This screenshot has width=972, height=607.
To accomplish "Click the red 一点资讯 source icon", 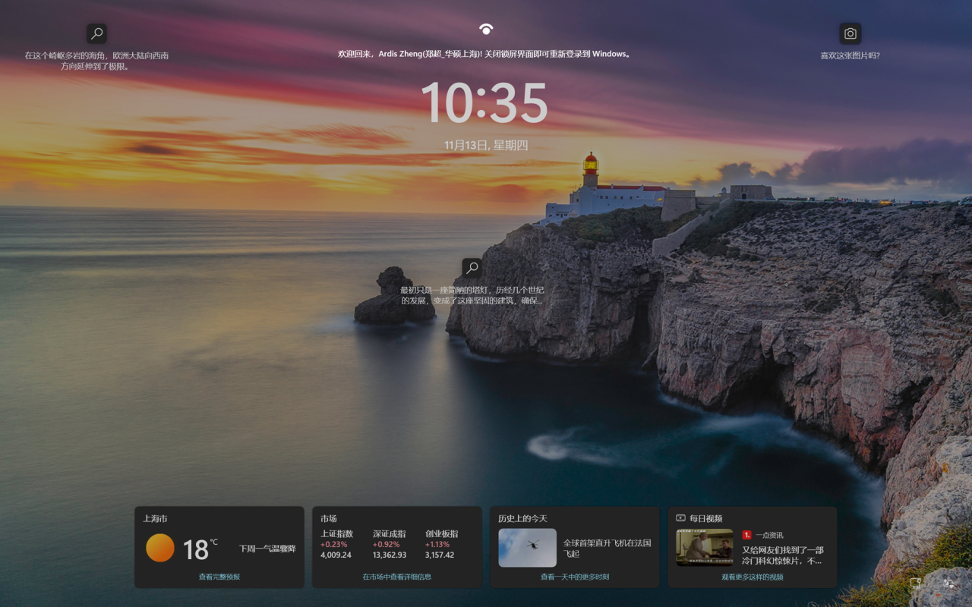I will 746,535.
